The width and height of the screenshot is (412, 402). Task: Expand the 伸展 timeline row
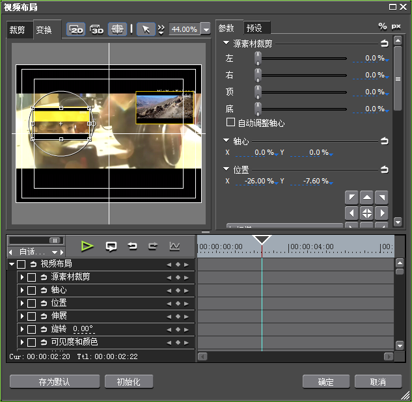pyautogui.click(x=22, y=316)
